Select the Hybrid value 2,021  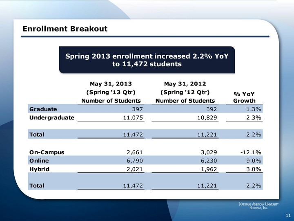(x=135, y=169)
